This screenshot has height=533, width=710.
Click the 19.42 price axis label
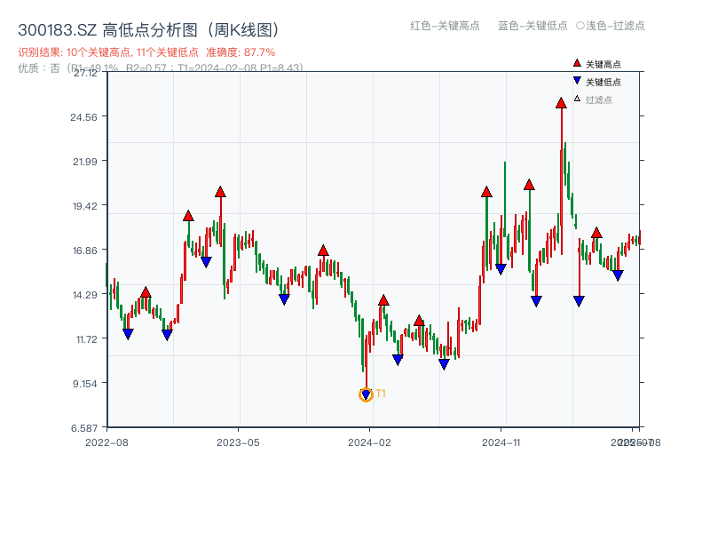85,206
